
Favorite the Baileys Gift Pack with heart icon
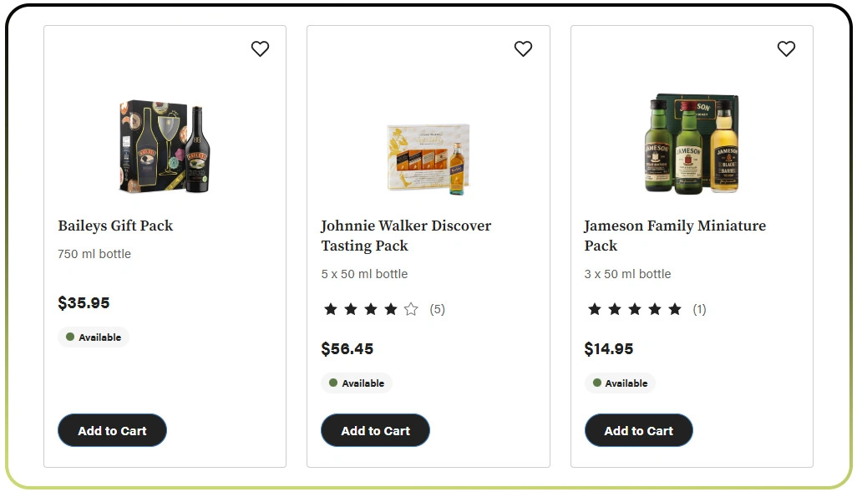tap(260, 48)
